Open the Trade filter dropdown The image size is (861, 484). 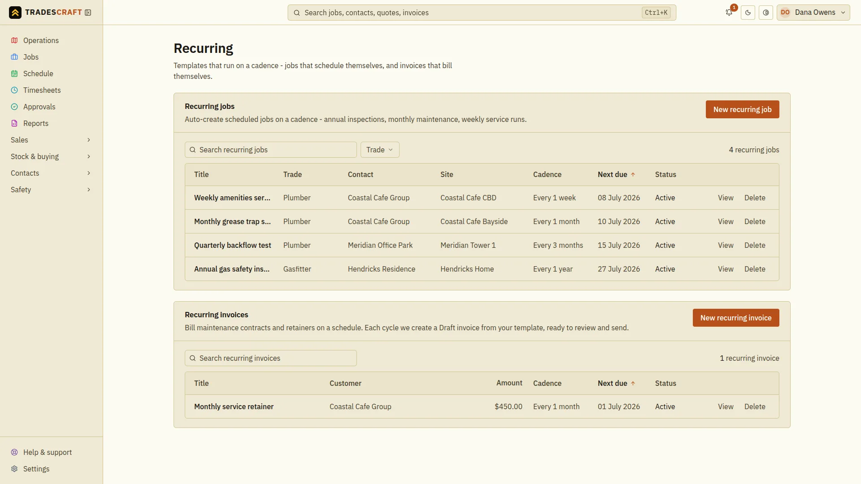(x=380, y=150)
